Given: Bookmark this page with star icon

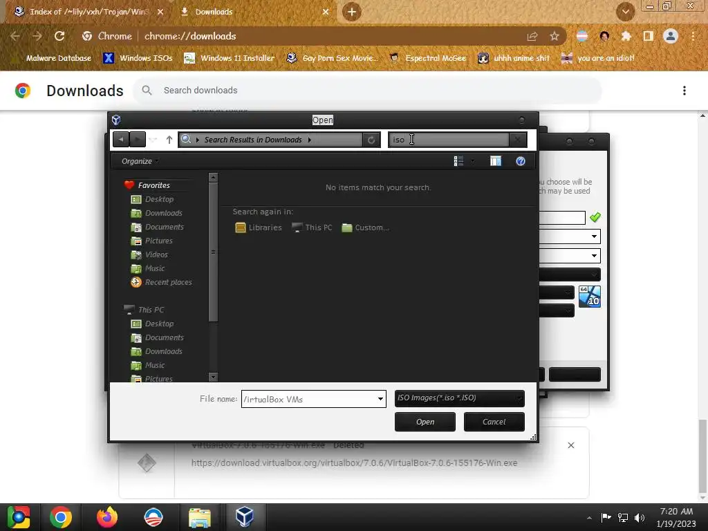Looking at the screenshot, I should tap(555, 36).
